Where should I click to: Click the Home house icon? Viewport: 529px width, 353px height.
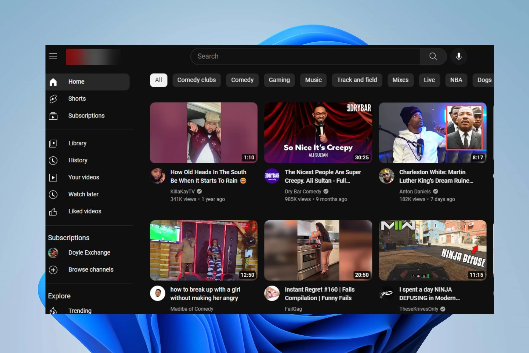53,82
